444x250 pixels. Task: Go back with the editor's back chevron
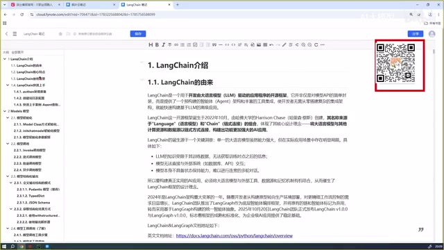point(6,34)
